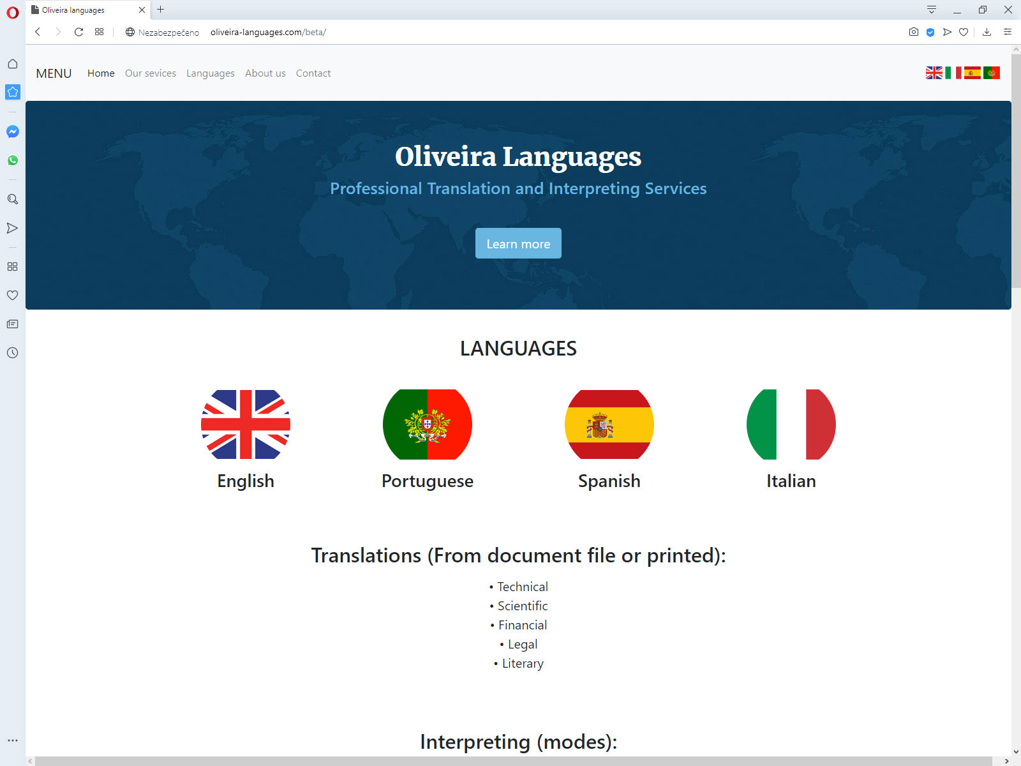Click the Portuguese round flag image
The width and height of the screenshot is (1021, 766).
pyautogui.click(x=428, y=424)
